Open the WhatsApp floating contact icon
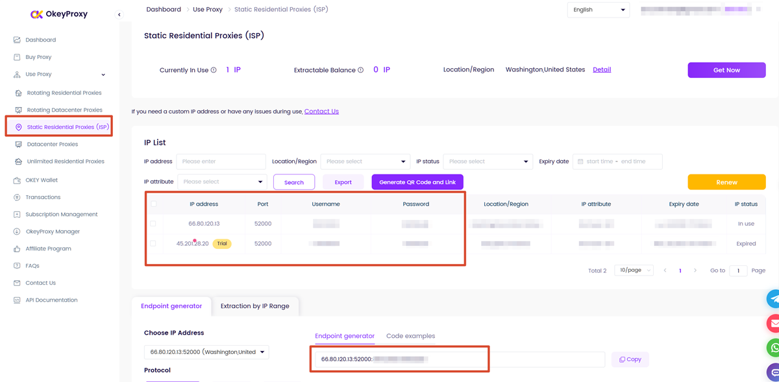The image size is (779, 382). (774, 348)
